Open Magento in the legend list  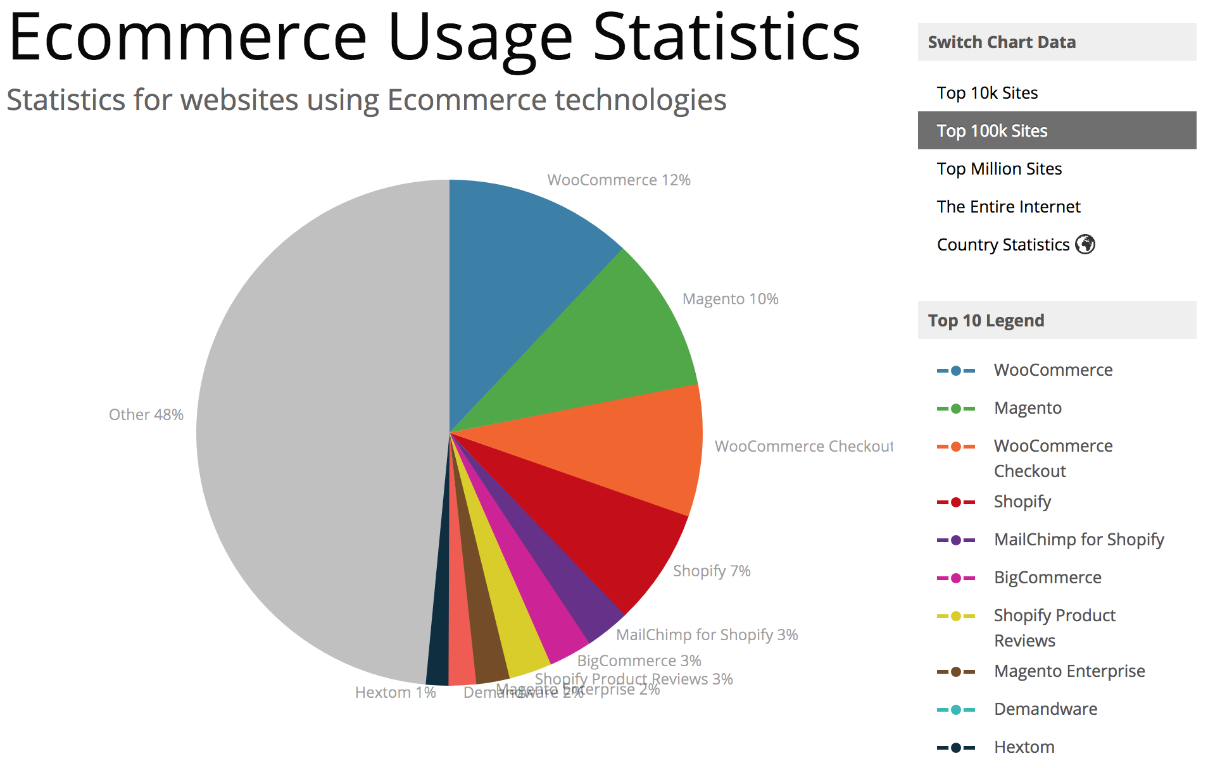point(1028,408)
